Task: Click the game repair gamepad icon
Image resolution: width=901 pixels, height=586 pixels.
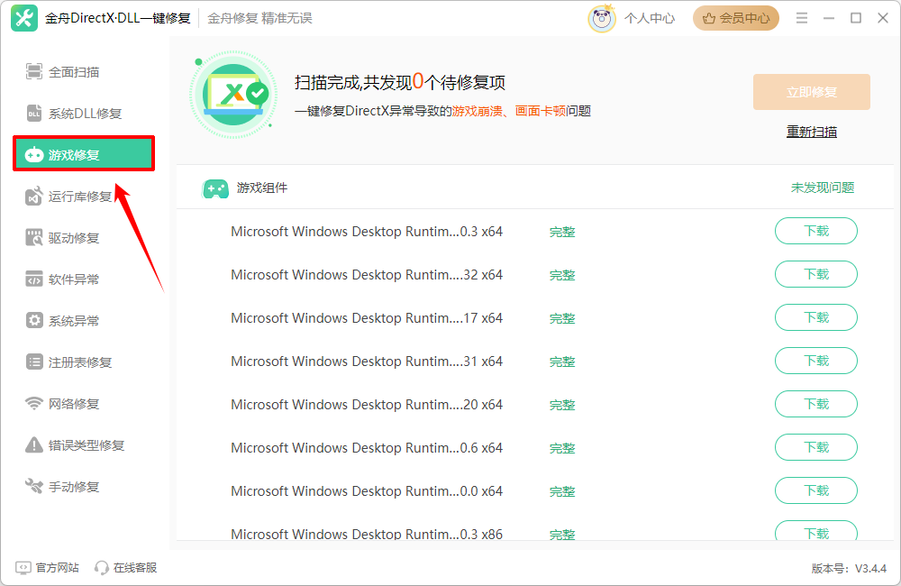Action: pyautogui.click(x=34, y=155)
